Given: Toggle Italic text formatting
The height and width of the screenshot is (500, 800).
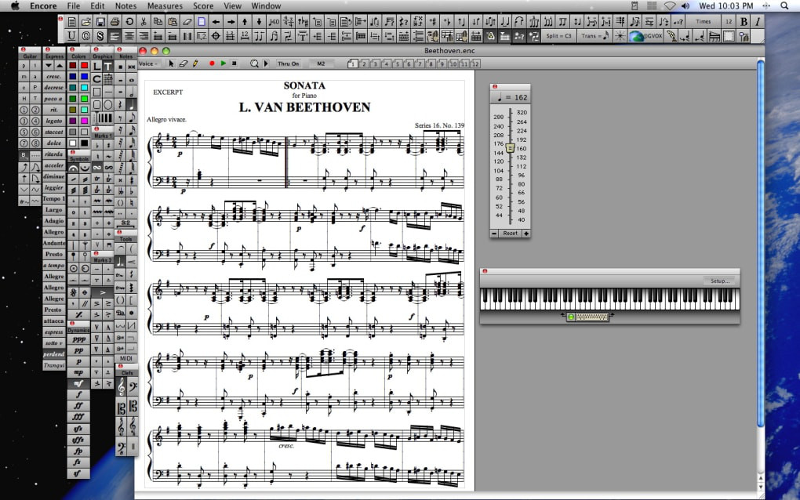Looking at the screenshot, I should pyautogui.click(x=758, y=21).
